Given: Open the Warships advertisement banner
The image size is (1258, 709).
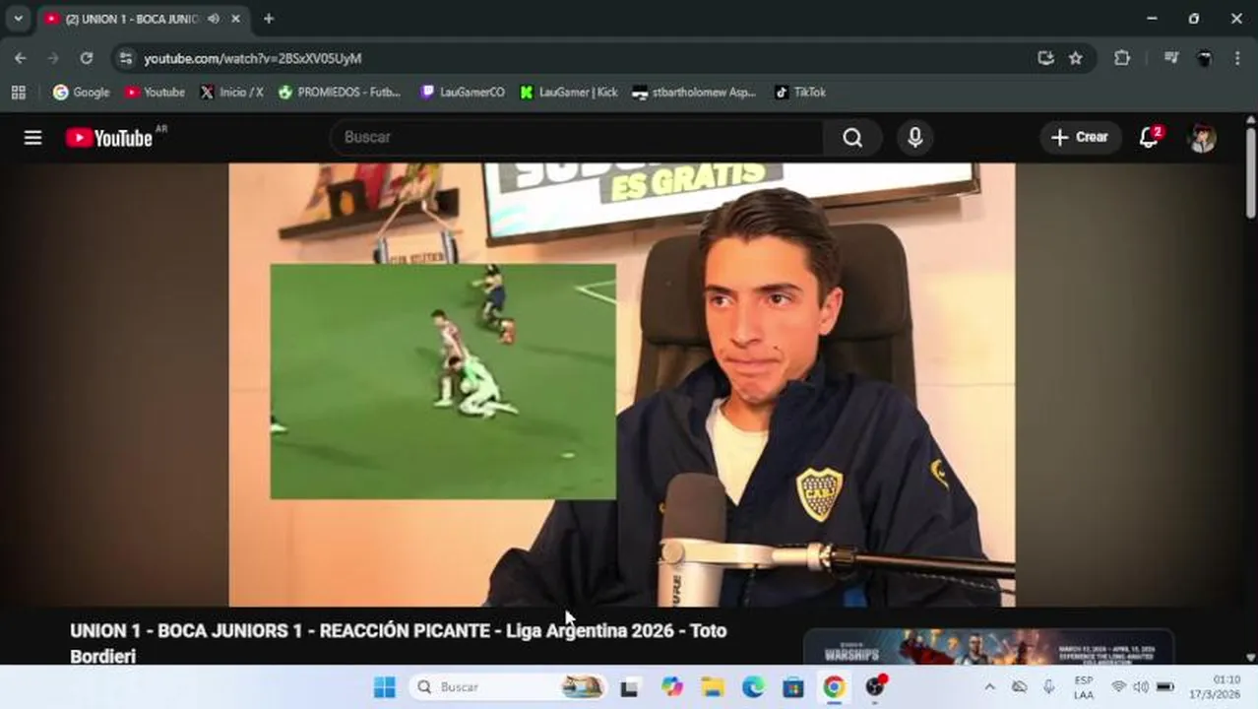Looking at the screenshot, I should point(989,647).
